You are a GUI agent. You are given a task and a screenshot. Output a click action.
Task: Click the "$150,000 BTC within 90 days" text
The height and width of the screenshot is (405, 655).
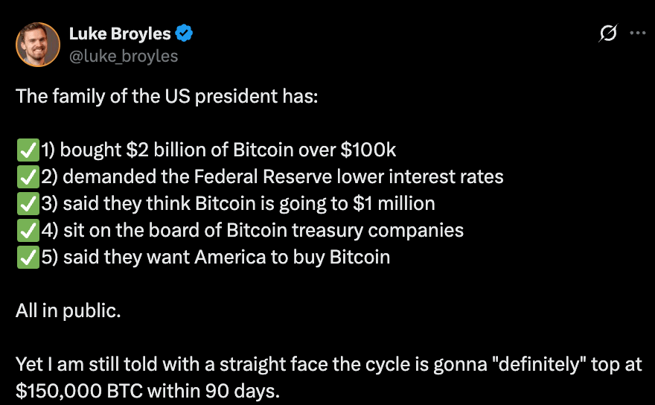147,391
